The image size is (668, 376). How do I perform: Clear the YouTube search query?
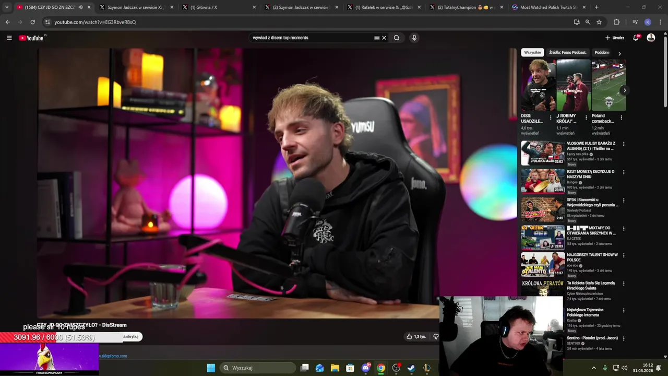[384, 38]
